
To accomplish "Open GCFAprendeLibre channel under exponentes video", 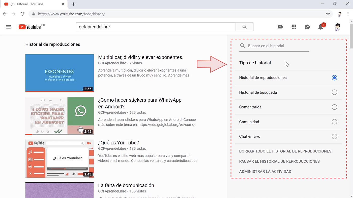I will pos(112,63).
